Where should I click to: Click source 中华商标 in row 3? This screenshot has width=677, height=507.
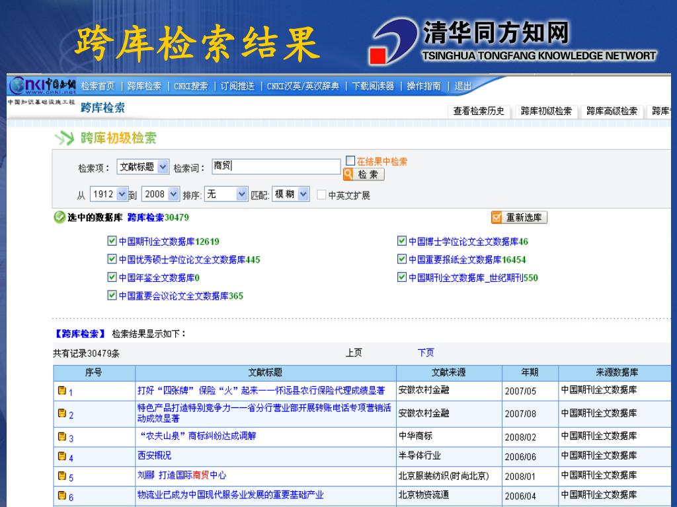tap(415, 436)
